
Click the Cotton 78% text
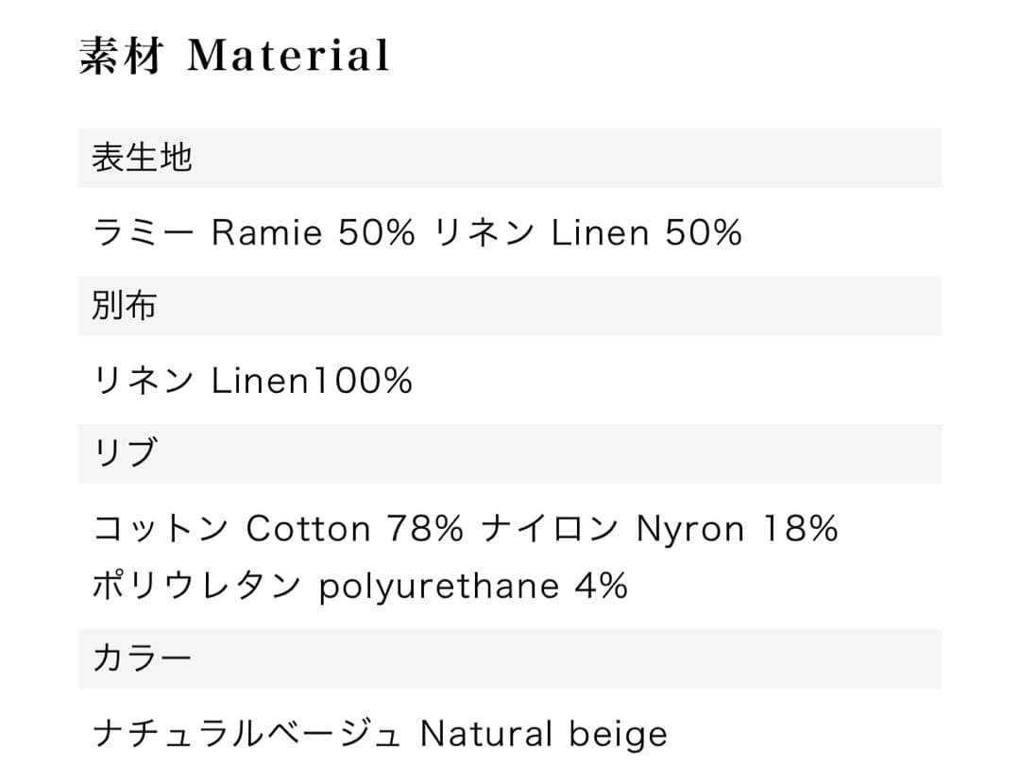click(354, 528)
